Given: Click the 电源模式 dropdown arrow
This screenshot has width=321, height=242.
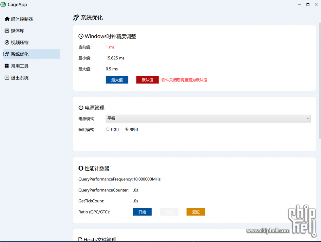Looking at the screenshot, I should [308, 119].
